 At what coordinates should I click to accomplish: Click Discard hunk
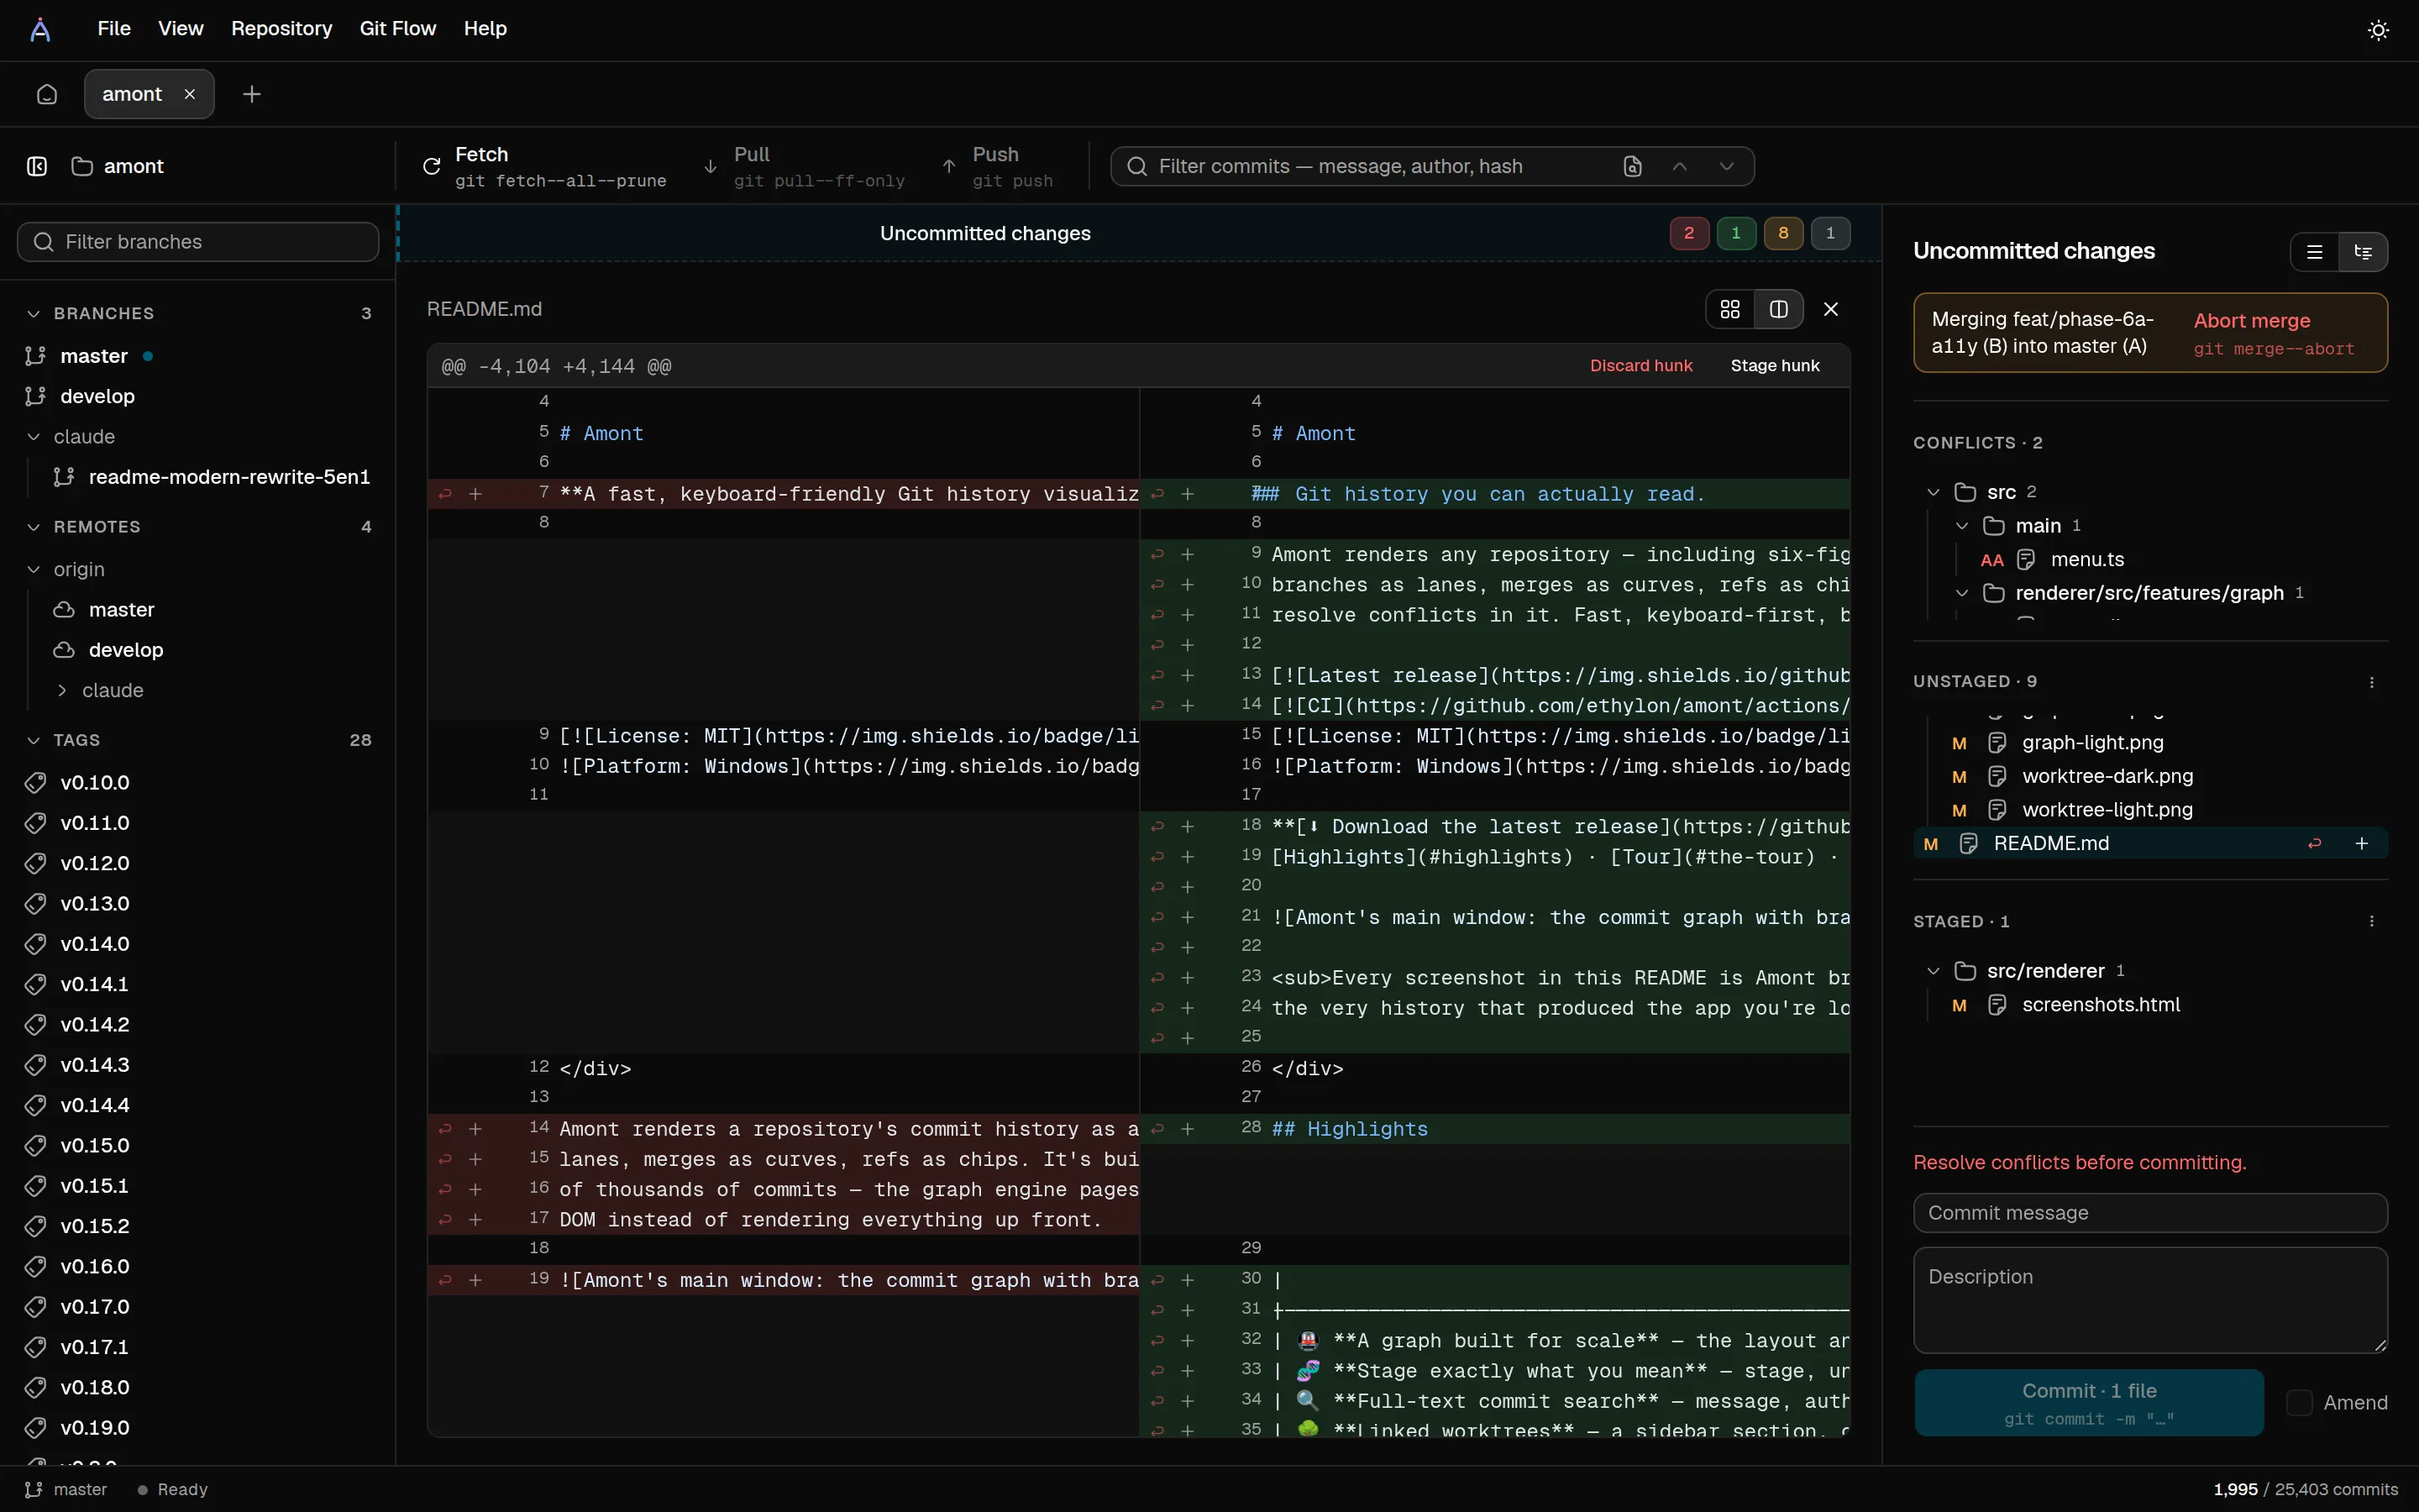click(1641, 366)
